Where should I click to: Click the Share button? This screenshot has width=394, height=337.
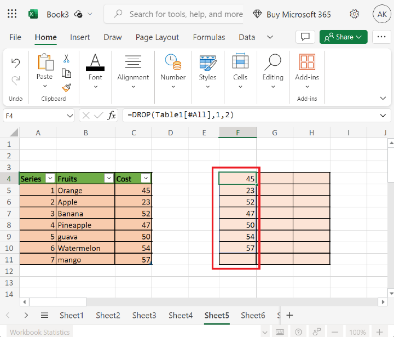(x=344, y=37)
